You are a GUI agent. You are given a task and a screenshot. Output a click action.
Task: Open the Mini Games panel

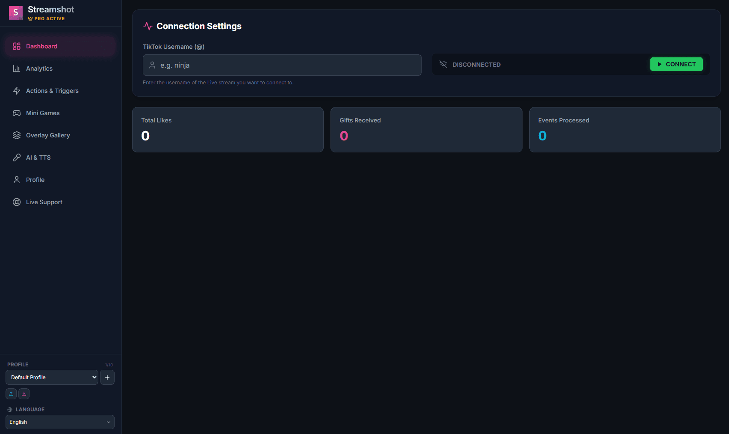(42, 113)
